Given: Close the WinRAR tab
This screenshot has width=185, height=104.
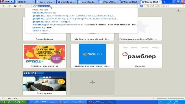Looking at the screenshot, I should click(x=118, y=2).
